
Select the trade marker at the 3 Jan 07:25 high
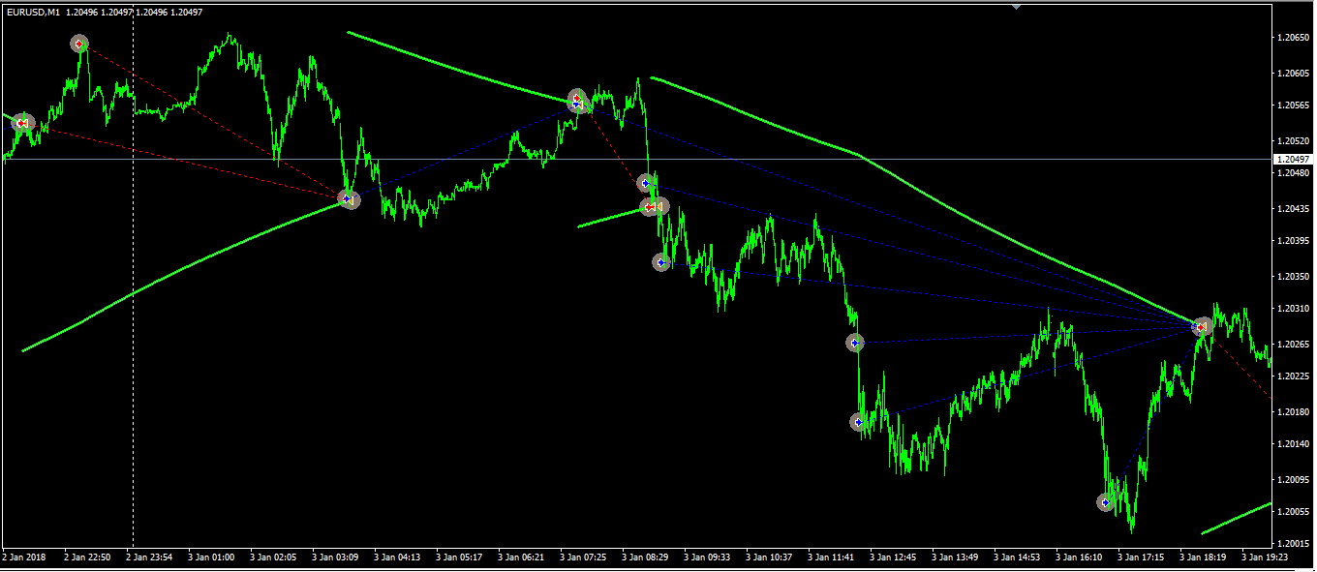pos(577,100)
